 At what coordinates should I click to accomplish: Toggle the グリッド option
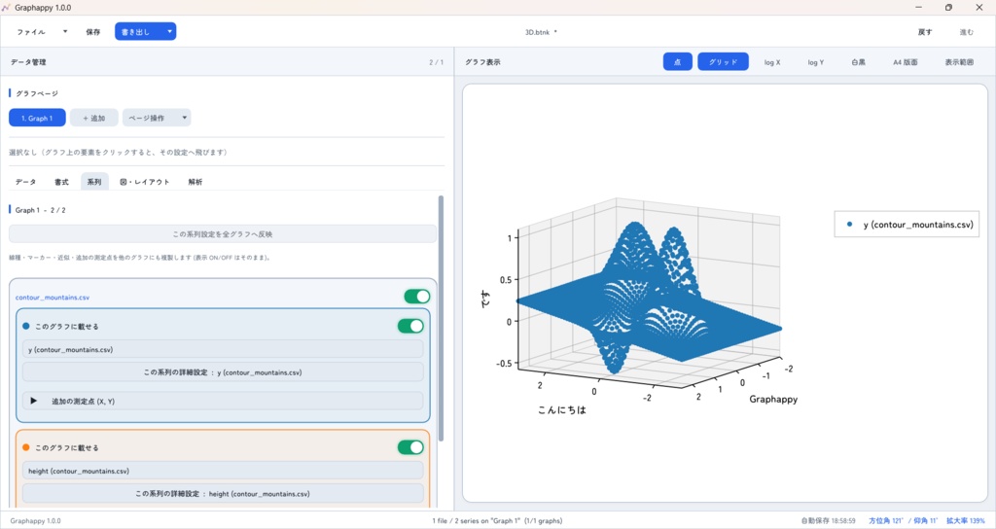tap(723, 61)
